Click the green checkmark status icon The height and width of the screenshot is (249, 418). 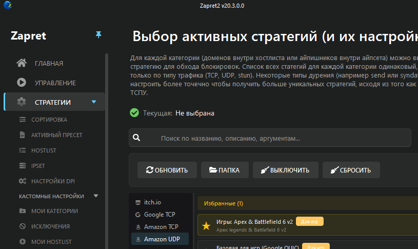point(134,112)
